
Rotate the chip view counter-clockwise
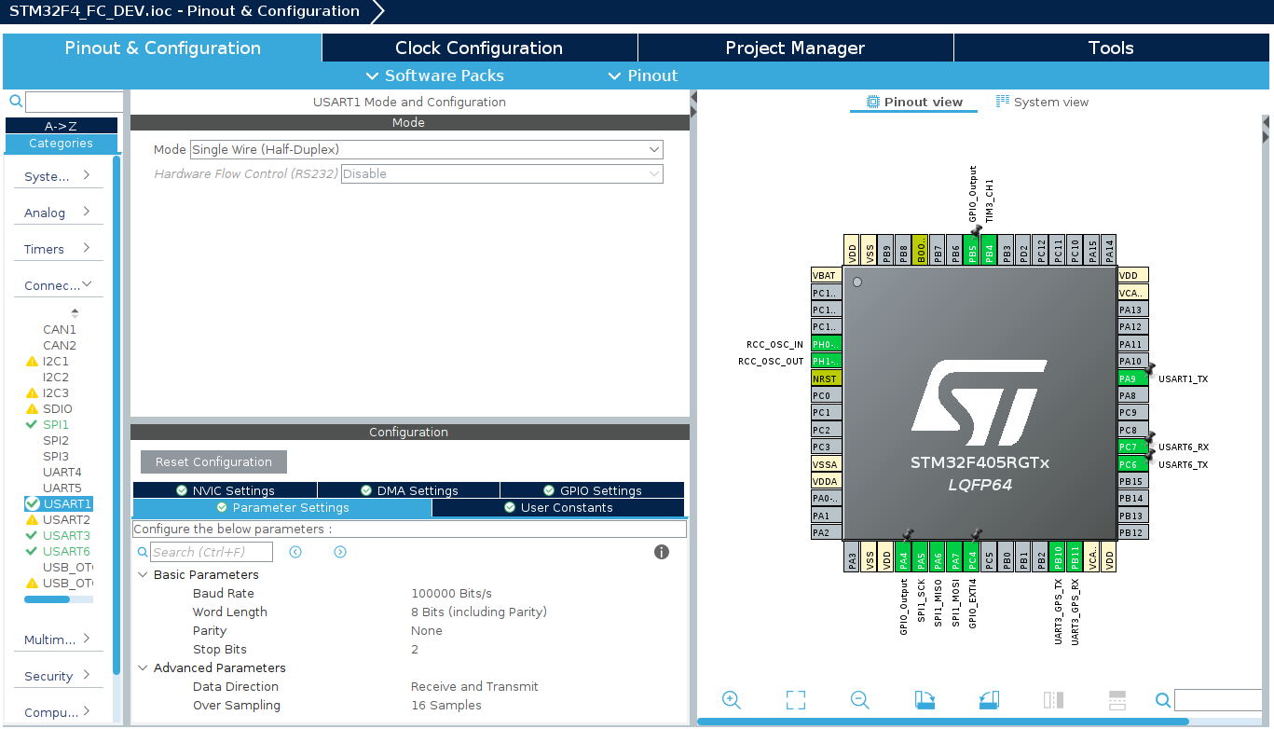(989, 700)
